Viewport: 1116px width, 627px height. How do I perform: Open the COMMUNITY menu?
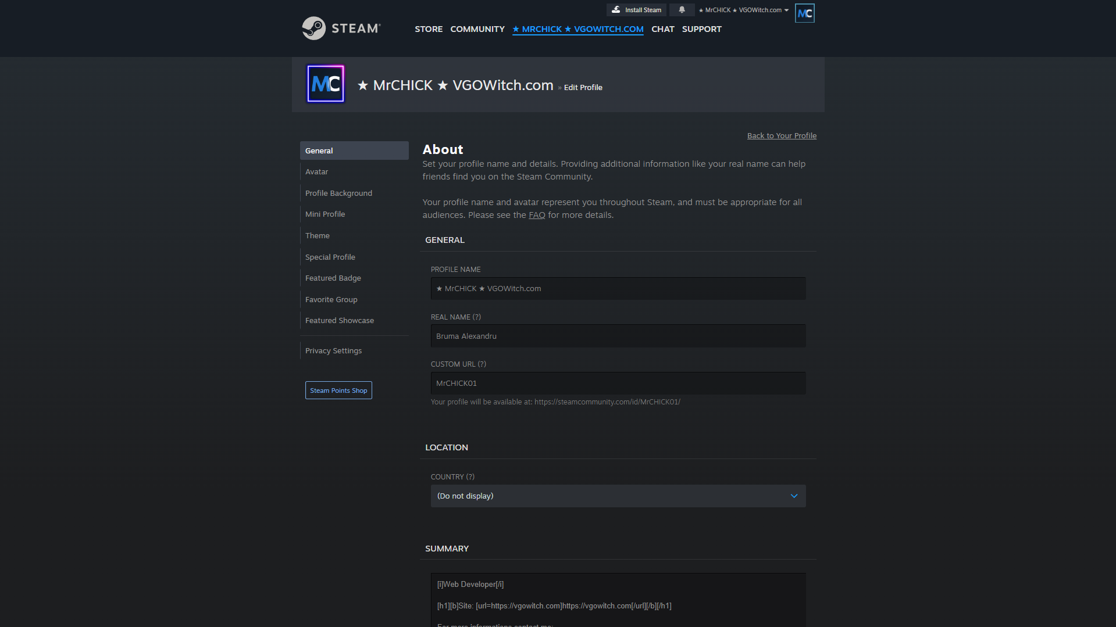click(477, 29)
